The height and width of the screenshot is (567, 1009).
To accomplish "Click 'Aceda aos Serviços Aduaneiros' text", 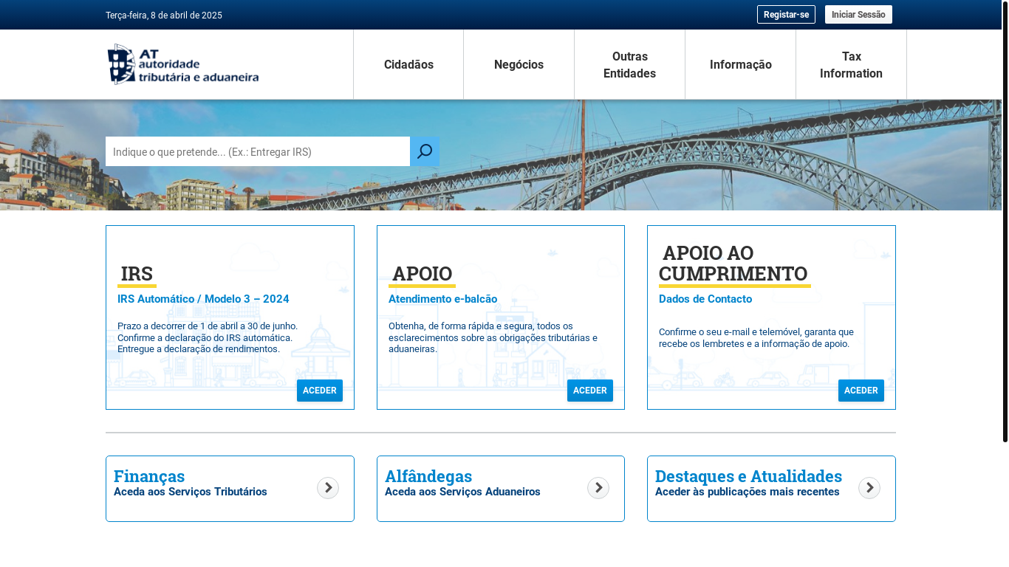I will tap(462, 492).
